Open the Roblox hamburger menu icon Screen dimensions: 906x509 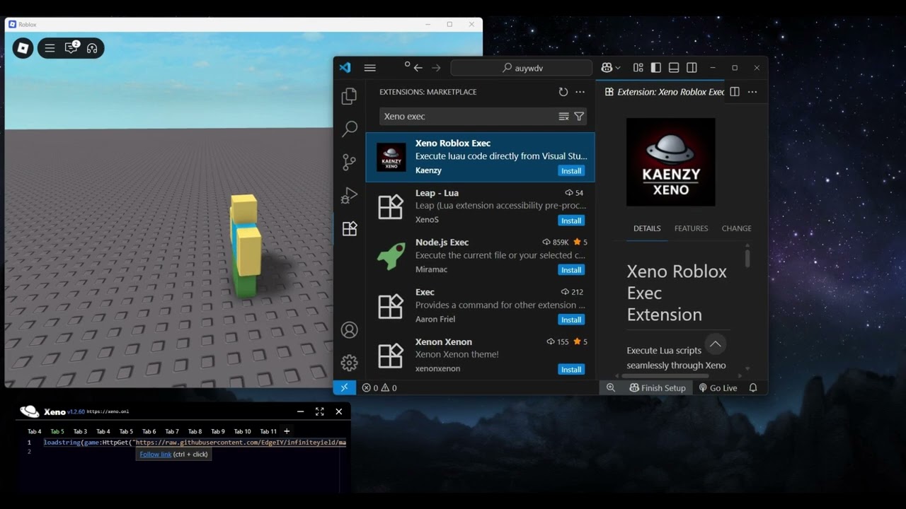coord(50,48)
